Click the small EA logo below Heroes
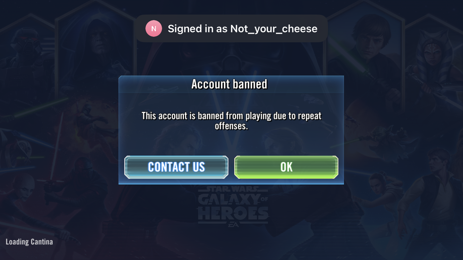 coord(233,225)
